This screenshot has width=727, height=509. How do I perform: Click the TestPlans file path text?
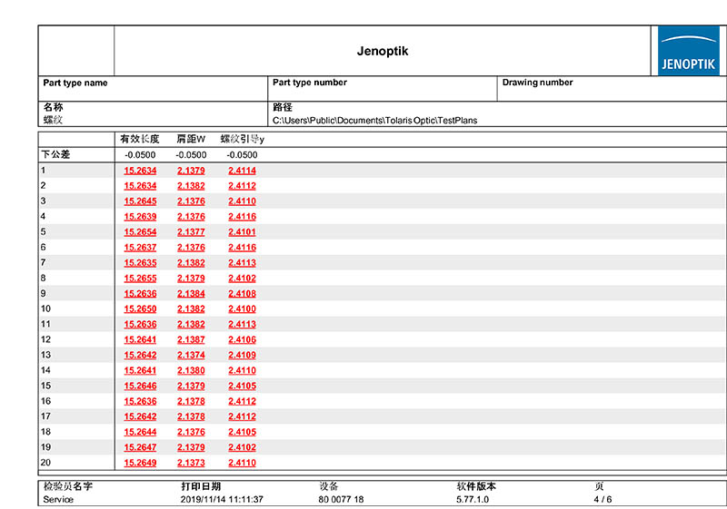tap(374, 120)
